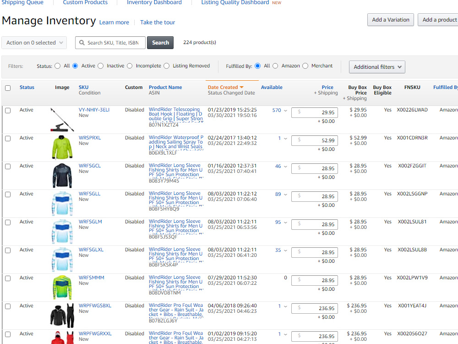Expand available quantity 89 dropdown arrow

tap(285, 194)
